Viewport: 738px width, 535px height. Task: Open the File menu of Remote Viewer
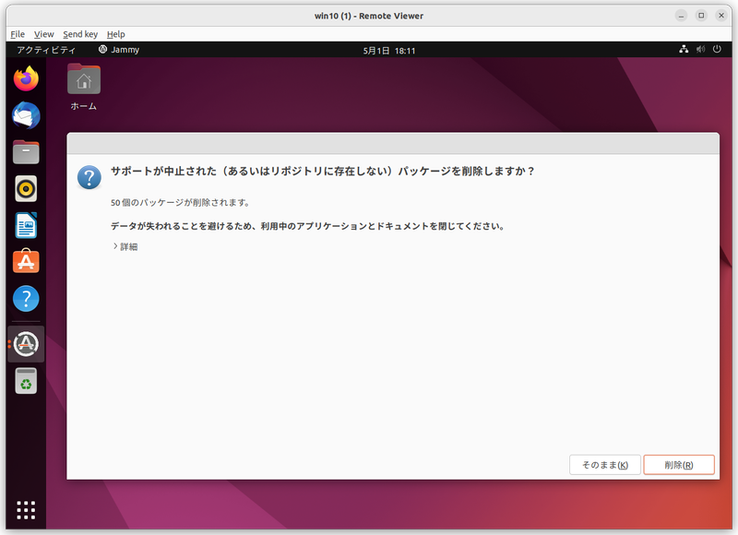click(x=17, y=33)
